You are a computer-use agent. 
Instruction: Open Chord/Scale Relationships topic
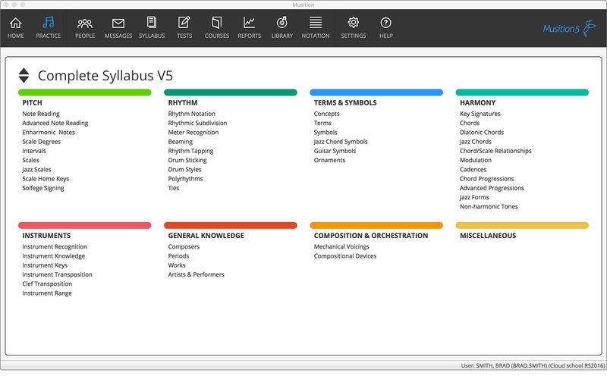[495, 151]
